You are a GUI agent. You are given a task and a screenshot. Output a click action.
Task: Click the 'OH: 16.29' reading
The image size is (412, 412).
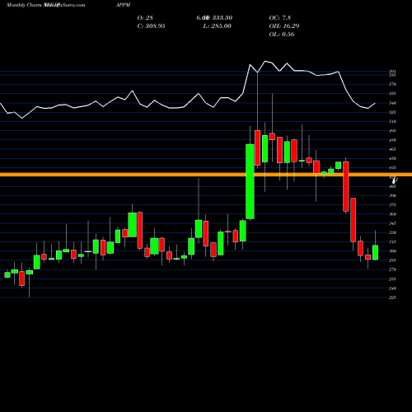pyautogui.click(x=284, y=26)
